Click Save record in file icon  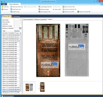[64, 7]
